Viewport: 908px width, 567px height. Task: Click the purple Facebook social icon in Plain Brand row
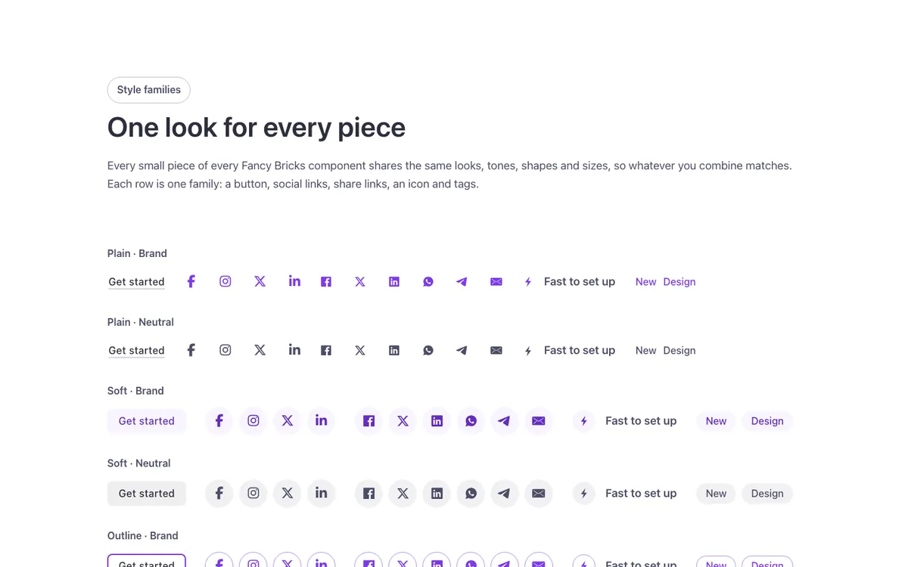[191, 281]
